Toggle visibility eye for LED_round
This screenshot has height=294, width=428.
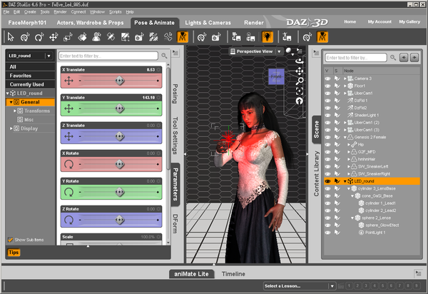pyautogui.click(x=327, y=181)
